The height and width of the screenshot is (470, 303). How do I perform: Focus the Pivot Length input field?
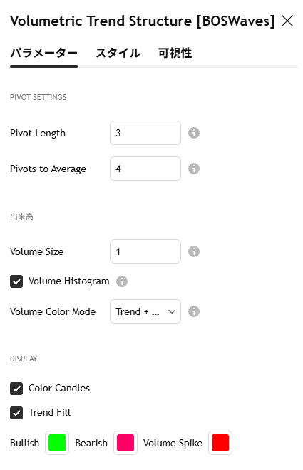(145, 133)
